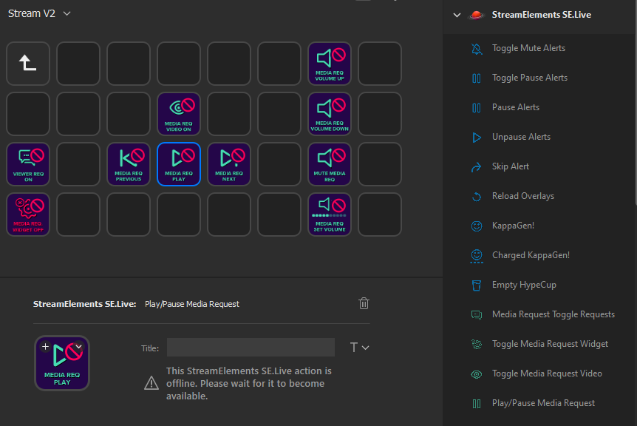The image size is (637, 426).
Task: Delete the action with the trash icon
Action: pyautogui.click(x=364, y=303)
